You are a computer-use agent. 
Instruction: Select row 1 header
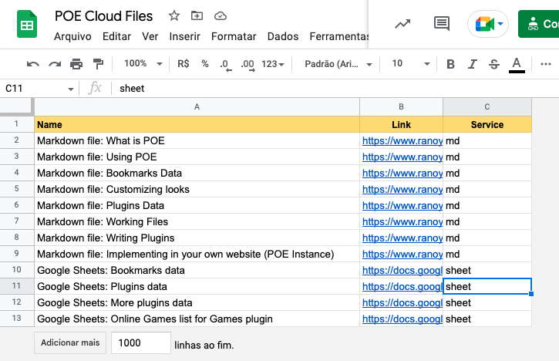(x=17, y=123)
